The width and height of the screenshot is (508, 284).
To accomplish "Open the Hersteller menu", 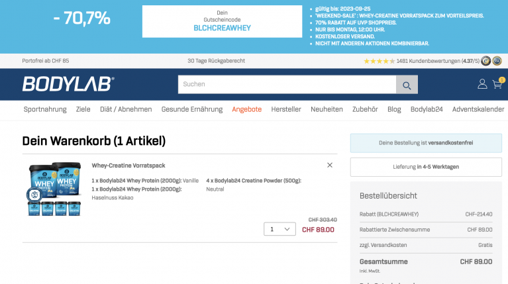I will [286, 109].
